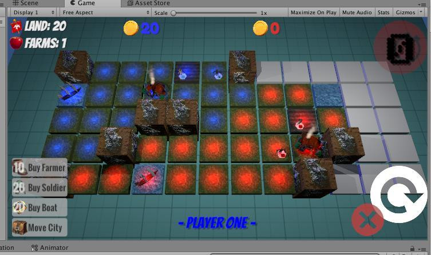
Task: Open the Game panel options menu icon
Action: click(421, 4)
